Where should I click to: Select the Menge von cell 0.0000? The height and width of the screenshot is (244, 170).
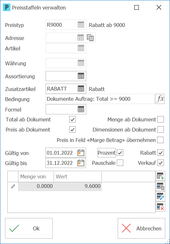(36, 186)
